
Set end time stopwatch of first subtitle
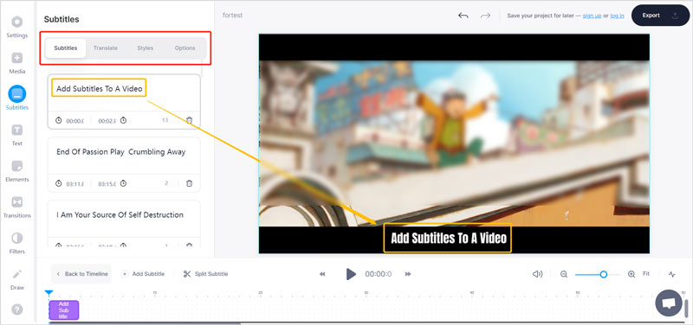tap(123, 120)
